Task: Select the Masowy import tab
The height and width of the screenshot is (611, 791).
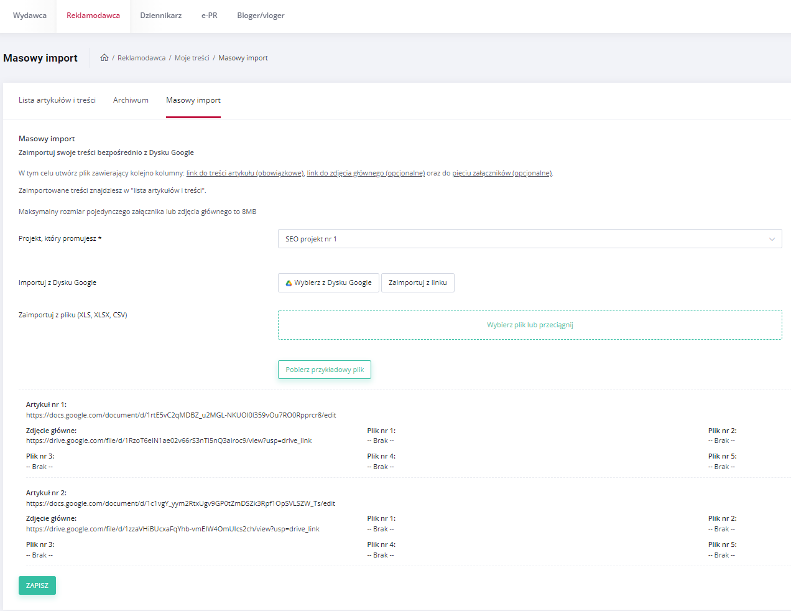Action: pos(193,100)
